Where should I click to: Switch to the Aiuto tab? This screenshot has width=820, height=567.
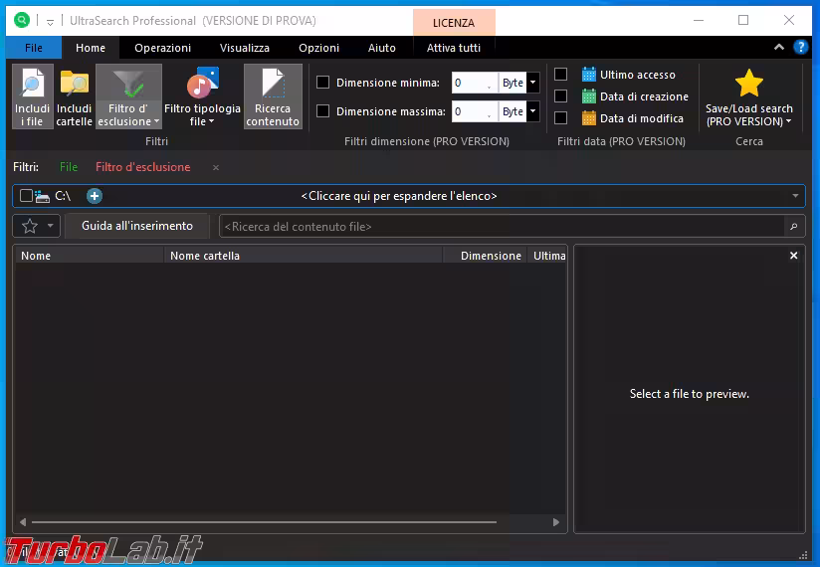[x=382, y=48]
